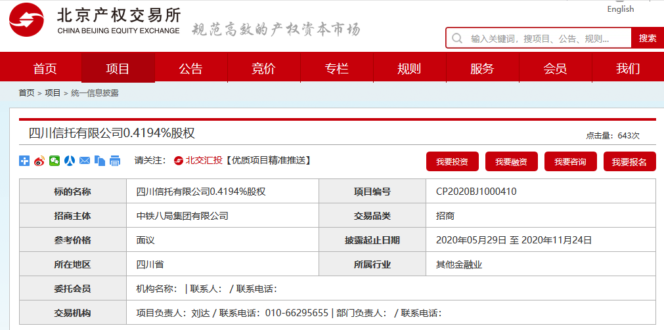The height and width of the screenshot is (330, 664).
Task: Click the 北交汇投 red link text
Action: point(204,160)
